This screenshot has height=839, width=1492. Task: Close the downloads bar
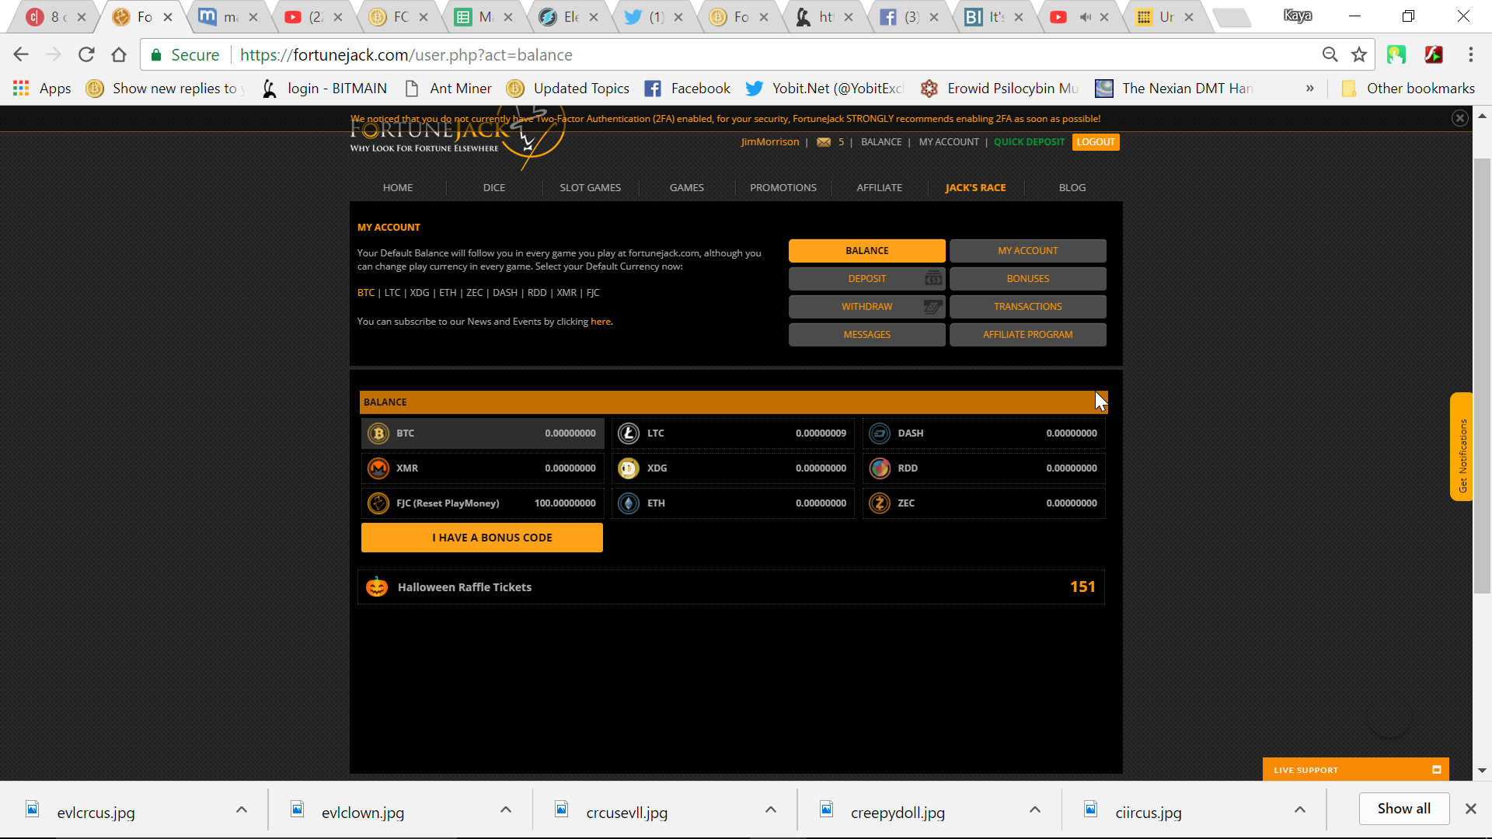point(1471,809)
